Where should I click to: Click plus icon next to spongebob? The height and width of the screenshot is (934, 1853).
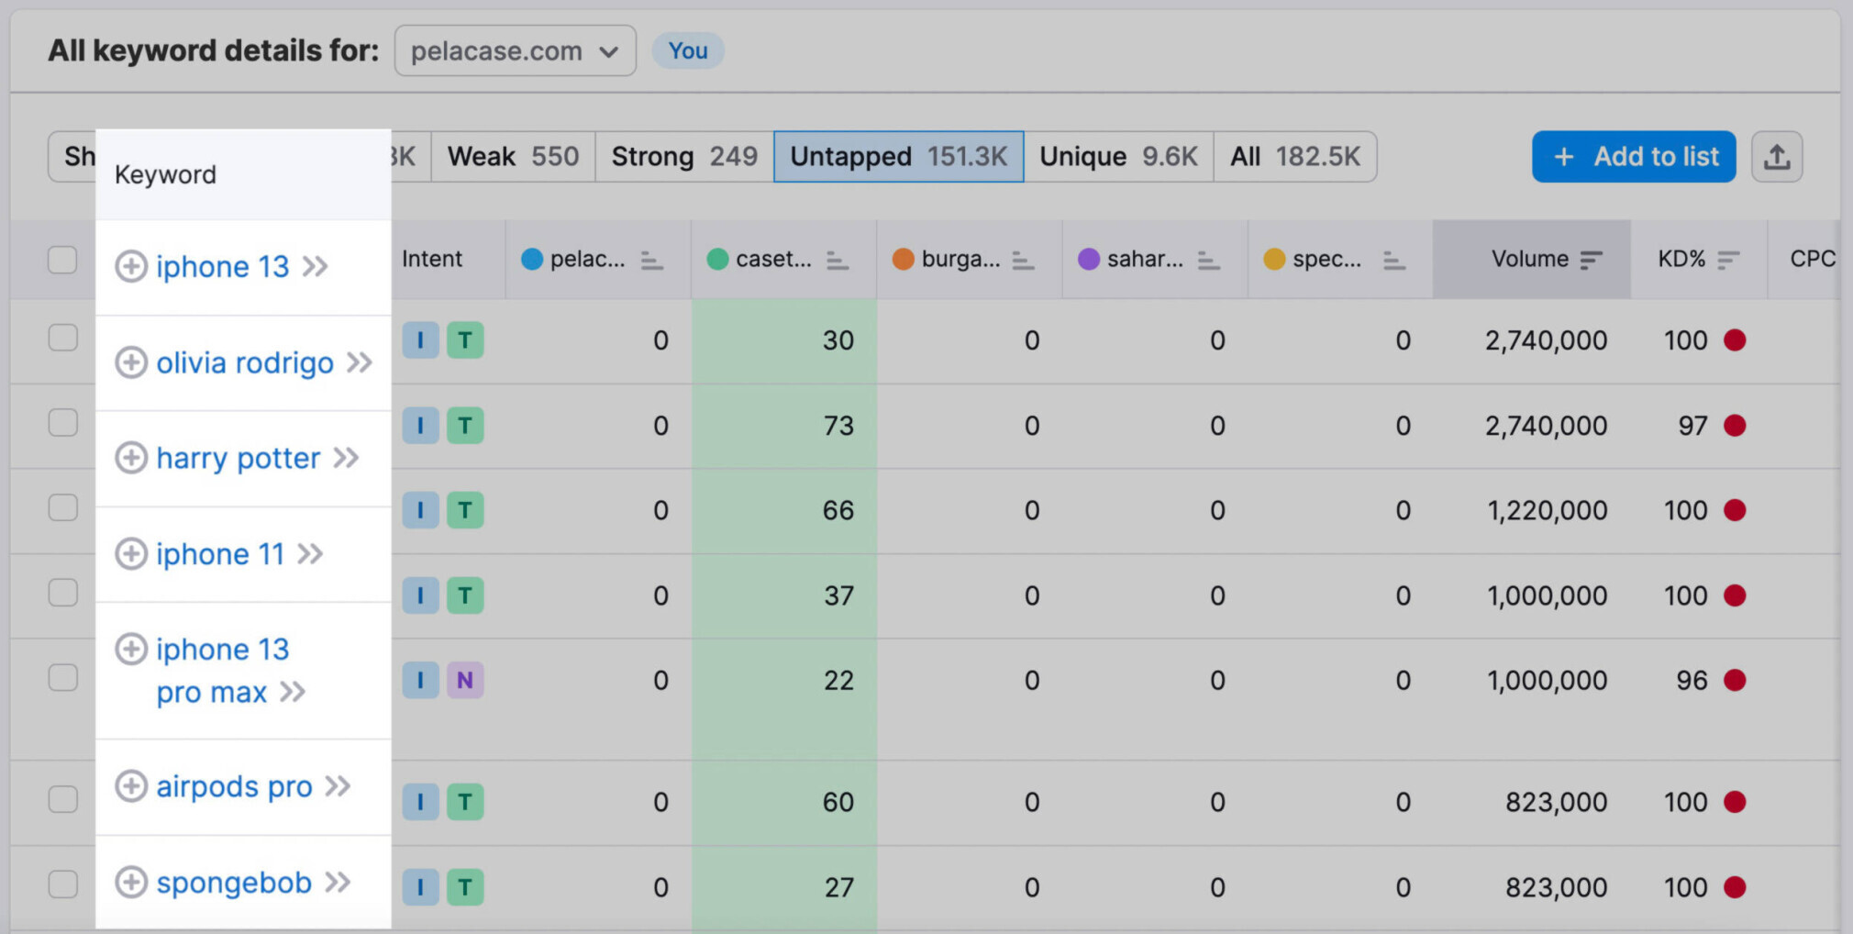[x=131, y=882]
